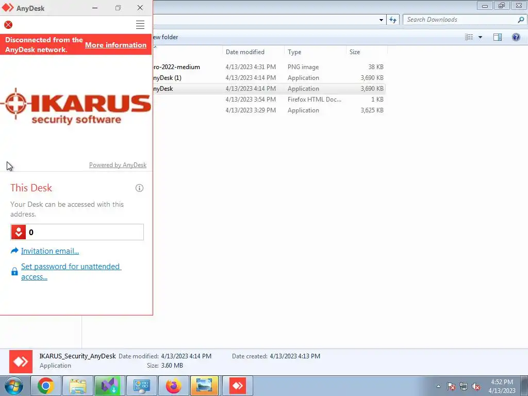The image size is (528, 396).
Task: Open the view options dropdown arrow
Action: click(x=480, y=37)
